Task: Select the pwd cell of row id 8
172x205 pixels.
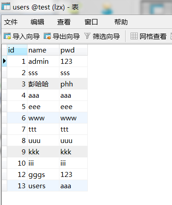Action: (73, 140)
